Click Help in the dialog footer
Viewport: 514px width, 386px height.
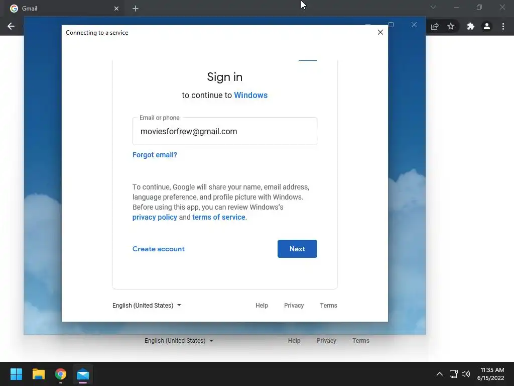click(262, 305)
